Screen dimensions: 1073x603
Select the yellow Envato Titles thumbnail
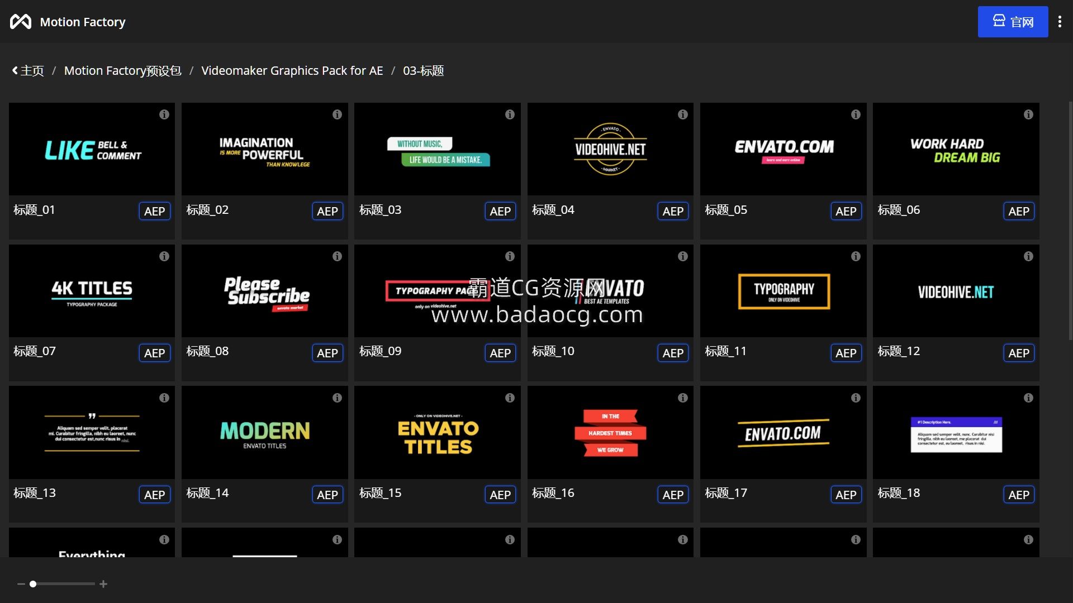pos(438,433)
